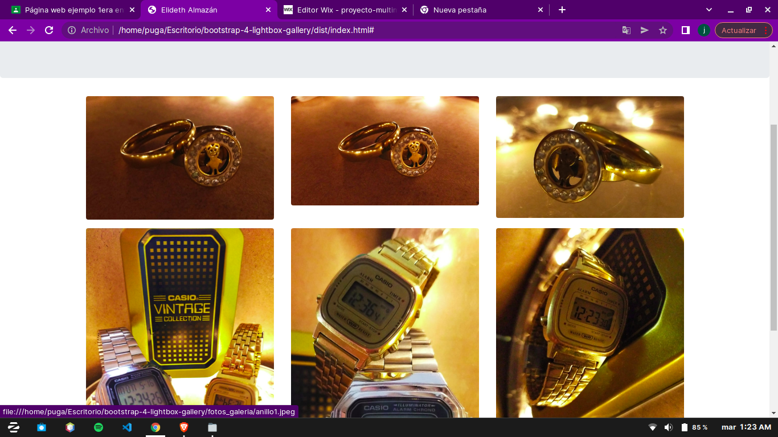
Task: Open Visual Studio Code from taskbar
Action: 127,427
